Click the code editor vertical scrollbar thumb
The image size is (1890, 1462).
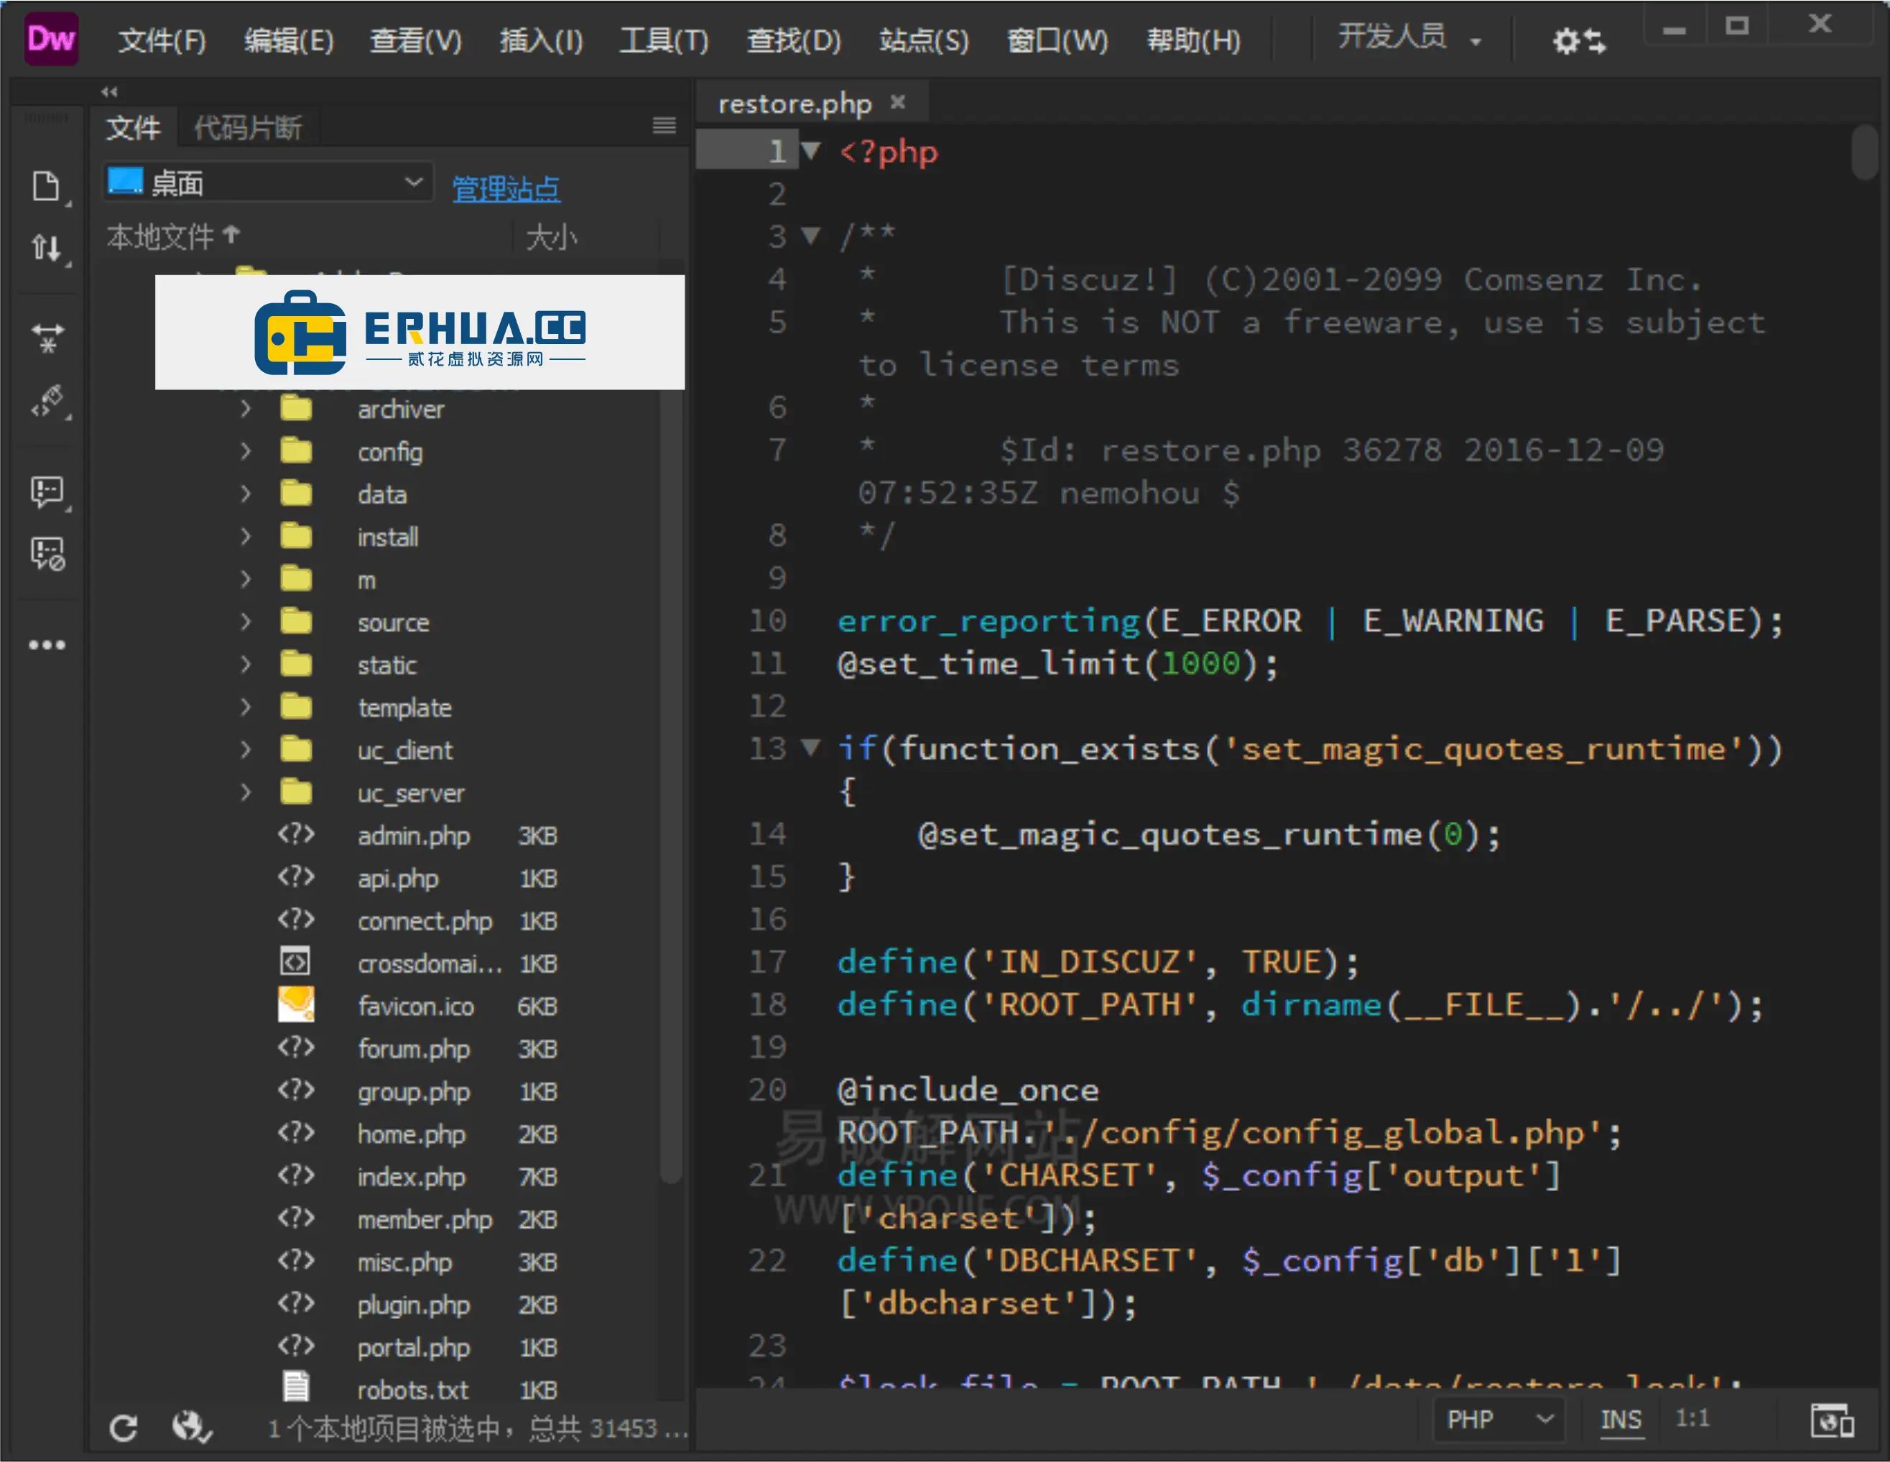[1863, 152]
